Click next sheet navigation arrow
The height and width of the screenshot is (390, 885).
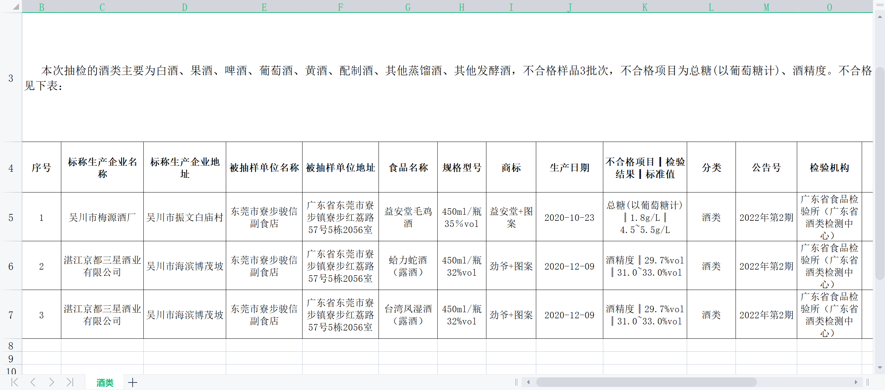point(52,382)
